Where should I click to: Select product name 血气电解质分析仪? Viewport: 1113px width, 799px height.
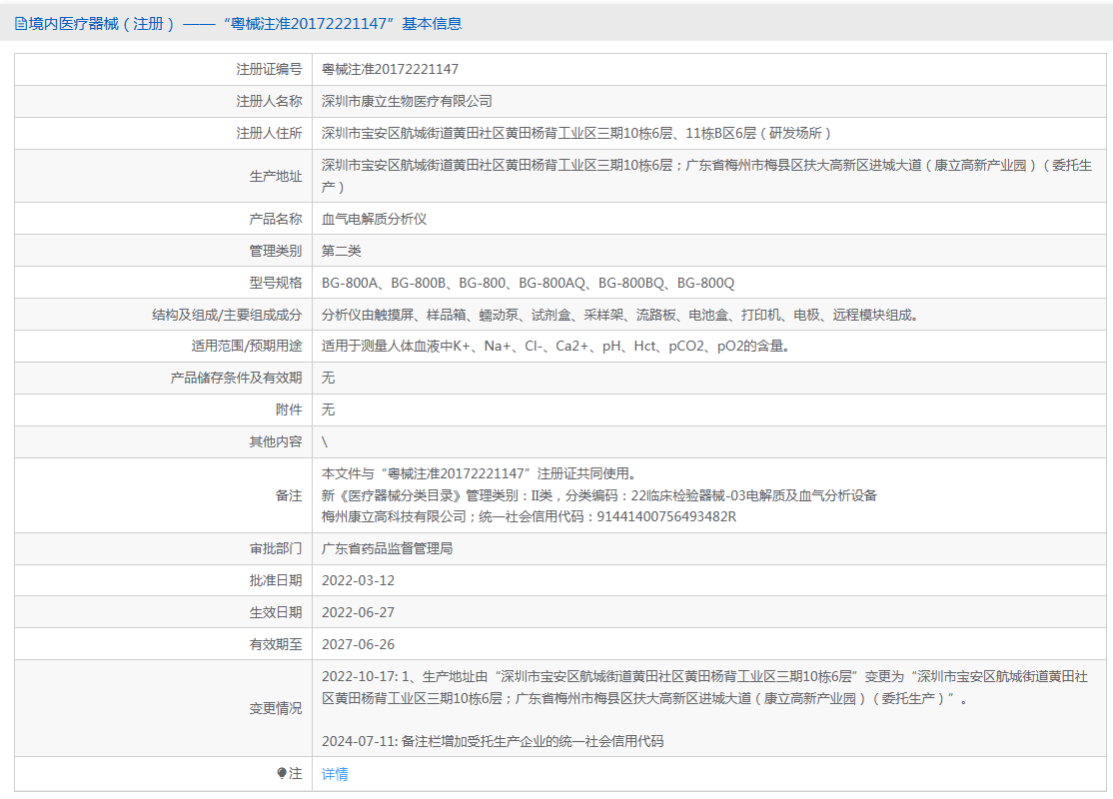coord(374,220)
